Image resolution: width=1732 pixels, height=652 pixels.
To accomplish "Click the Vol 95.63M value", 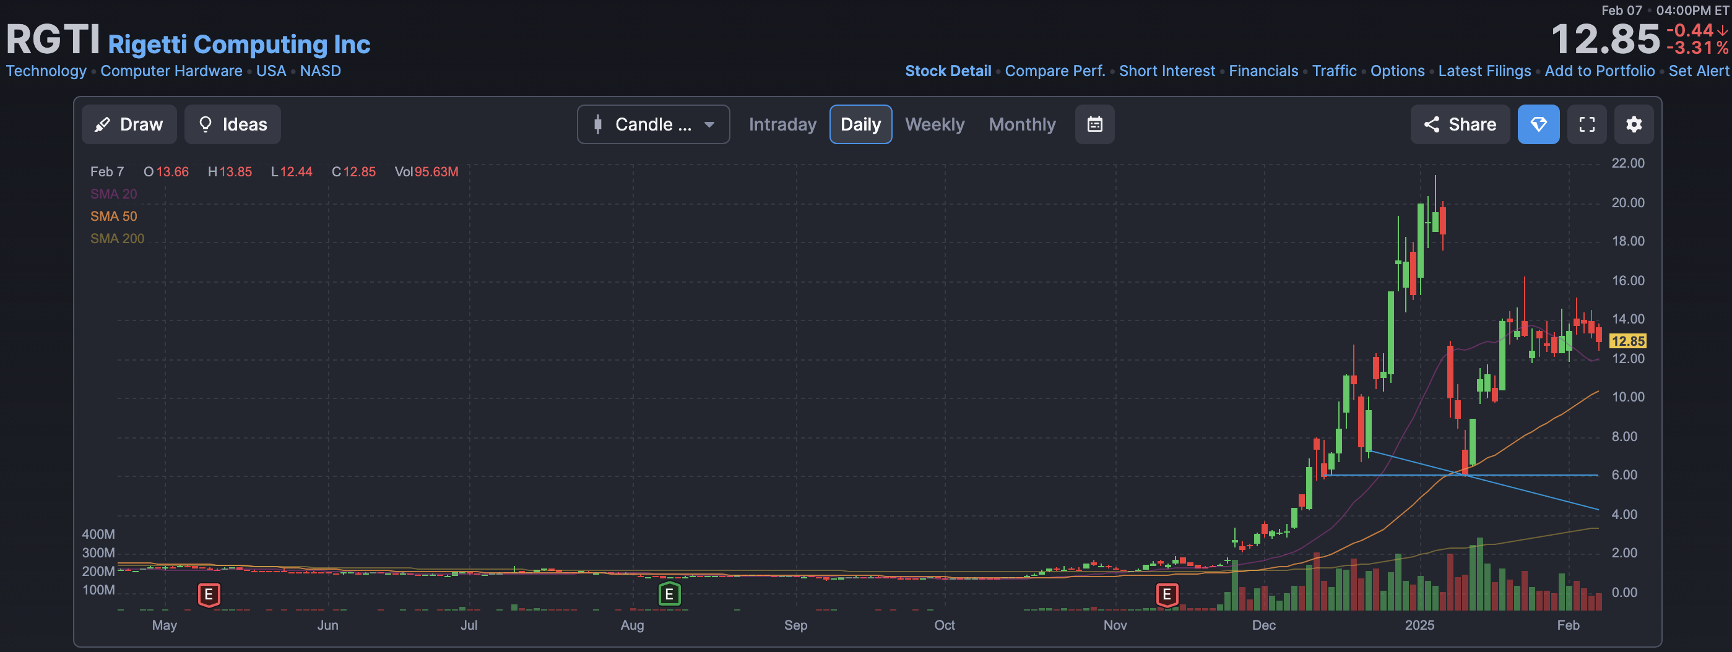I will point(427,171).
